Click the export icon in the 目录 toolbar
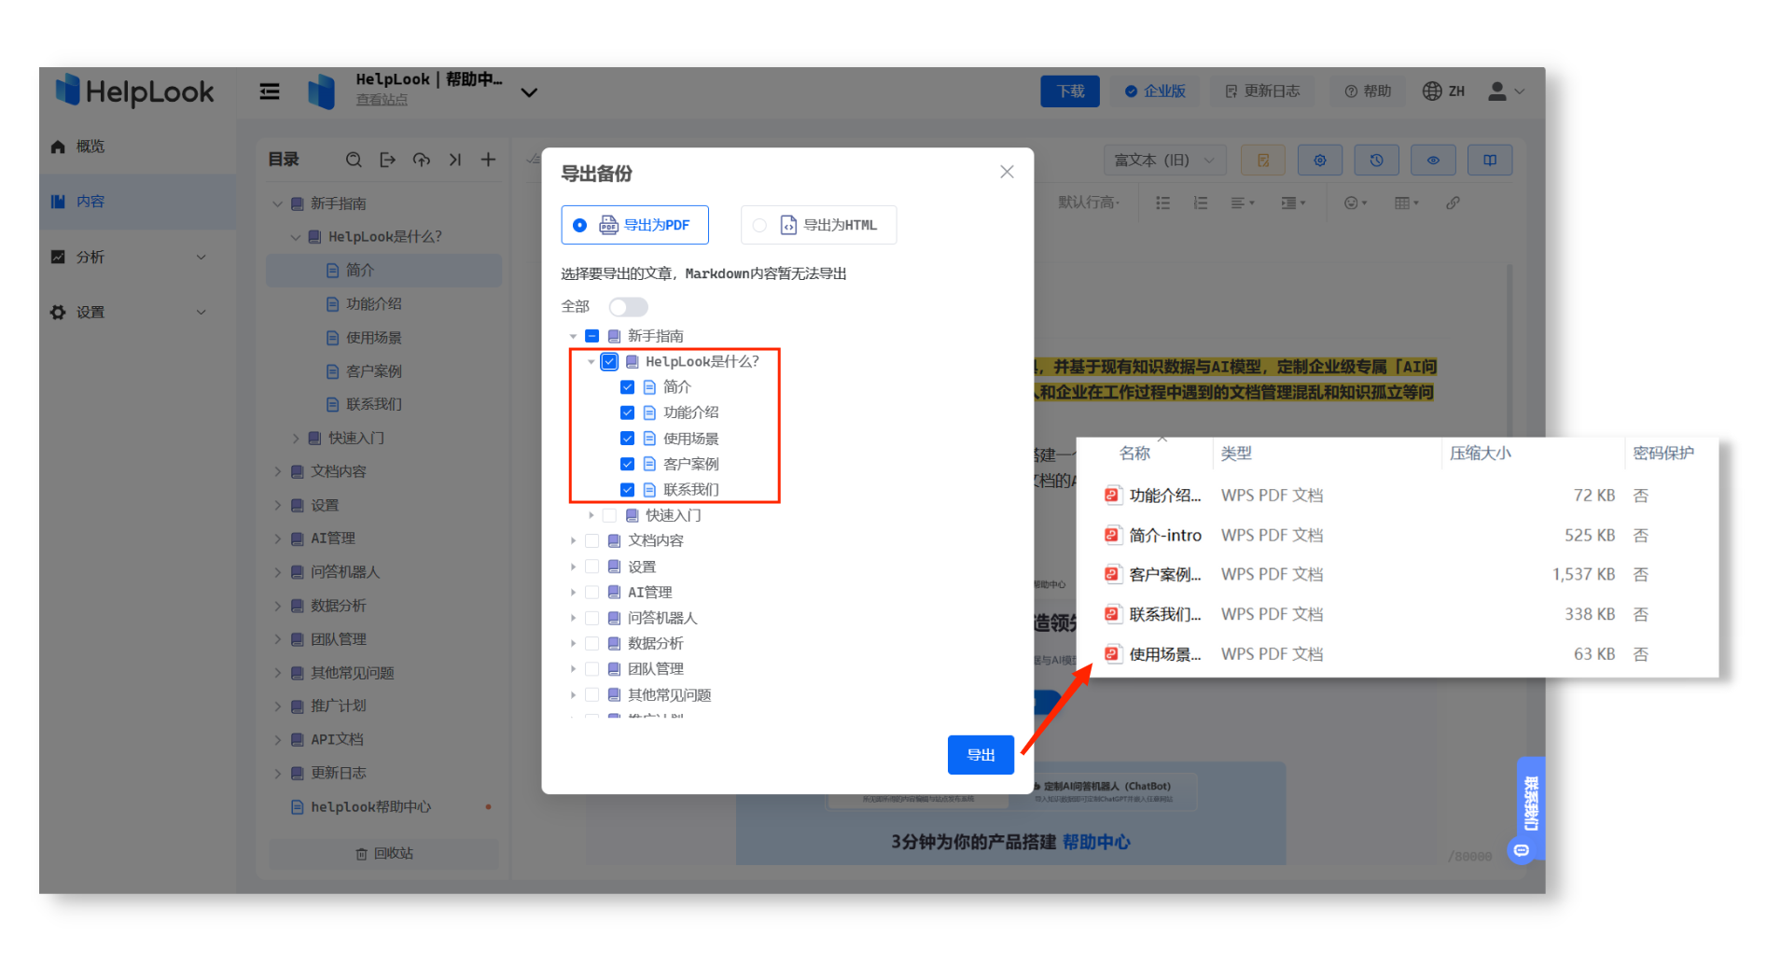 pyautogui.click(x=388, y=160)
